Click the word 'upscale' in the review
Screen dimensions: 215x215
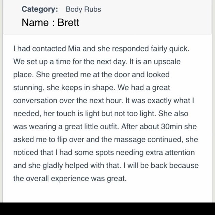pyautogui.click(x=167, y=62)
